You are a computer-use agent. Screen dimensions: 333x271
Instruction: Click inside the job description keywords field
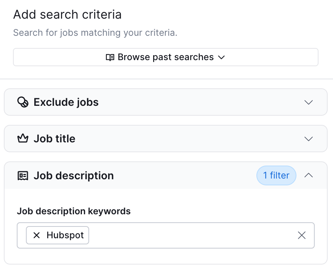191,235
